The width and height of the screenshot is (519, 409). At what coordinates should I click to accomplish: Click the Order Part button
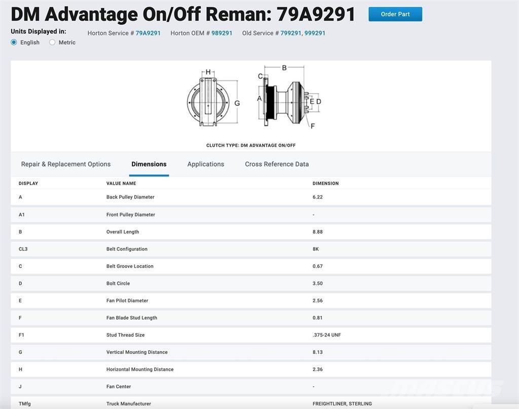click(395, 14)
